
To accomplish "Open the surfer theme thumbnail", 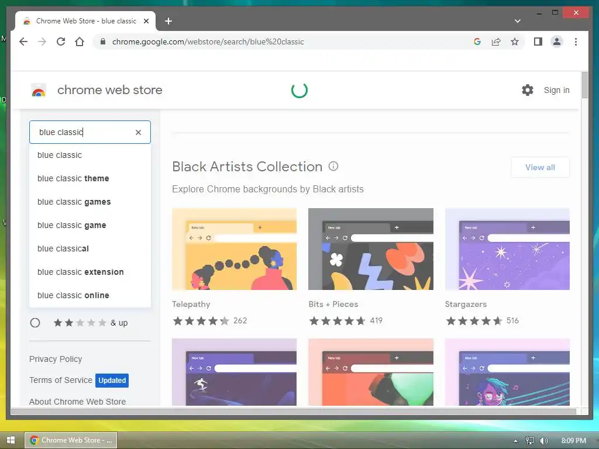I will pos(234,372).
